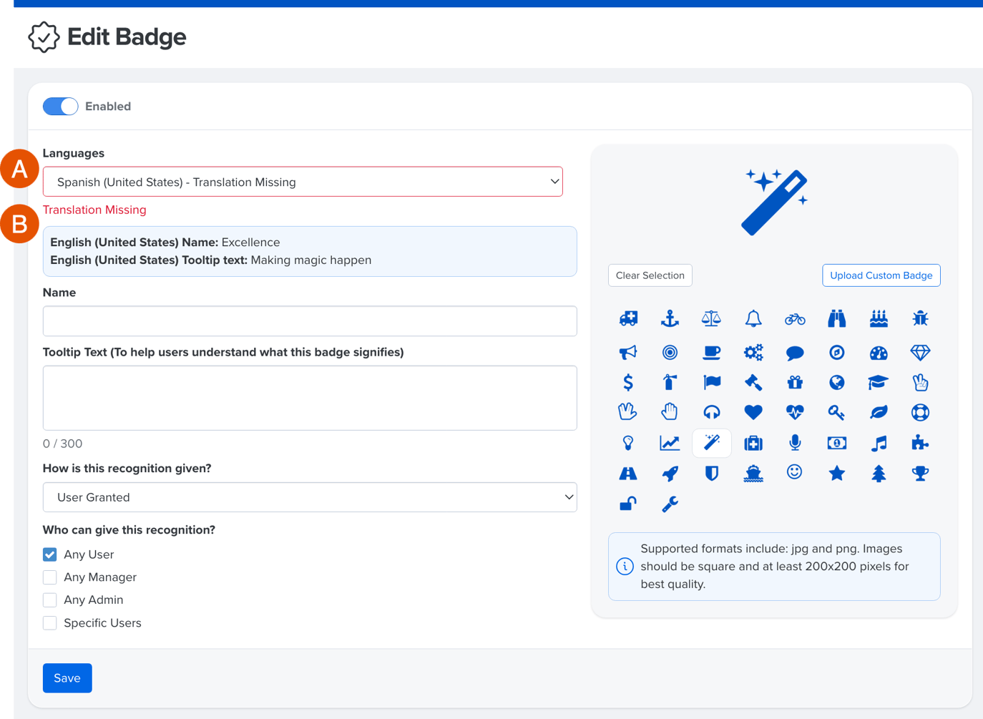Viewport: 983px width, 719px height.
Task: Select the diamond badge icon
Action: (920, 352)
